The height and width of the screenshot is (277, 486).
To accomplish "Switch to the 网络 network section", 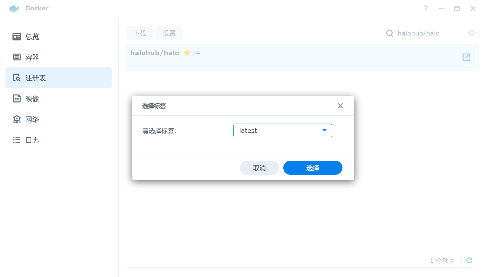I will click(59, 119).
